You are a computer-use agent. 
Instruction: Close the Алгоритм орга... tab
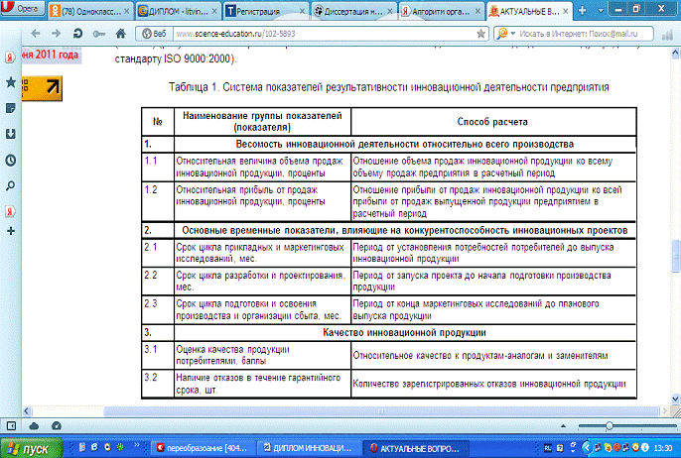pos(477,11)
